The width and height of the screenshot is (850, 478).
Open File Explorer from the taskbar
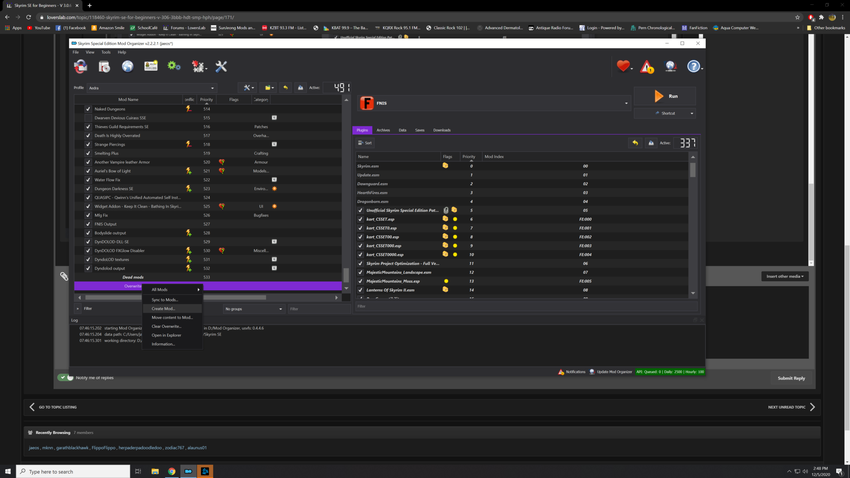click(155, 471)
